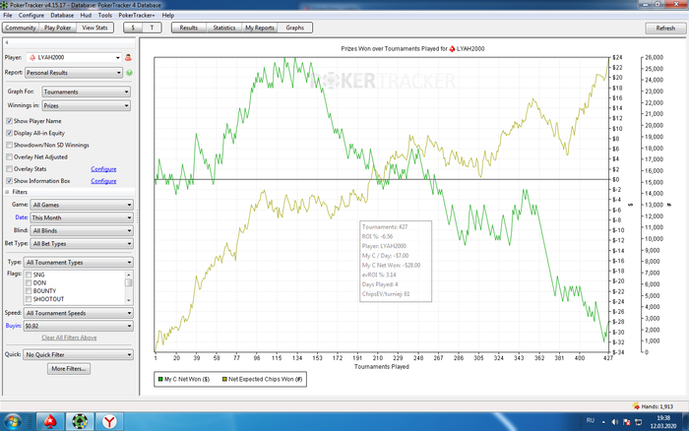Open the Tournament Speeds dropdown
Image resolution: width=689 pixels, height=431 pixels.
(x=78, y=313)
